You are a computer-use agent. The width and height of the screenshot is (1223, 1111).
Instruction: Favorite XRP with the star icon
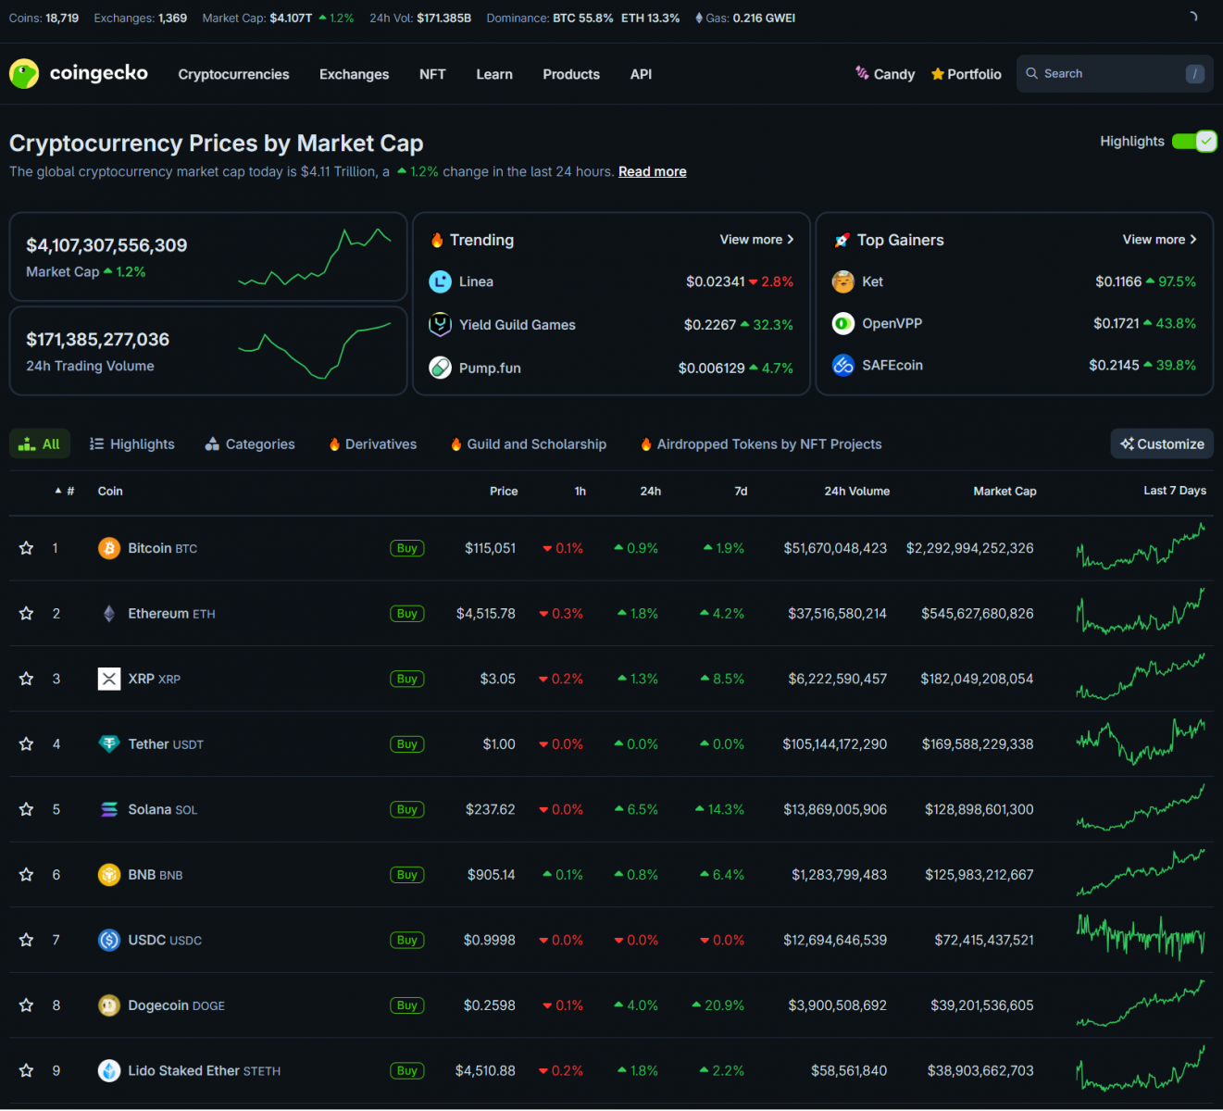pos(27,679)
